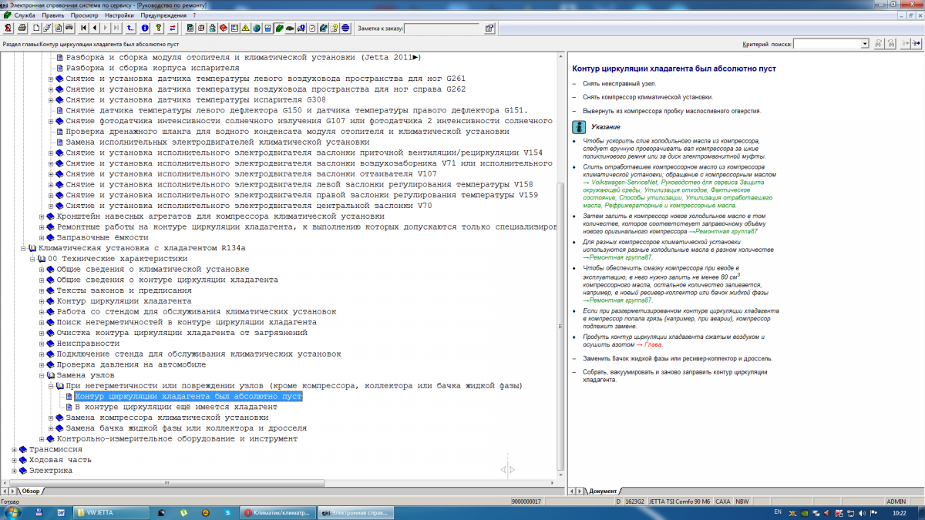Expand Контрольно-измерительное оборудование и инструмент node
The image size is (925, 520).
coord(41,438)
